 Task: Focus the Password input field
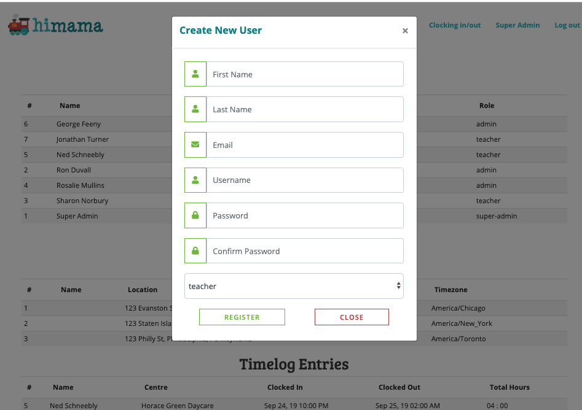click(305, 215)
